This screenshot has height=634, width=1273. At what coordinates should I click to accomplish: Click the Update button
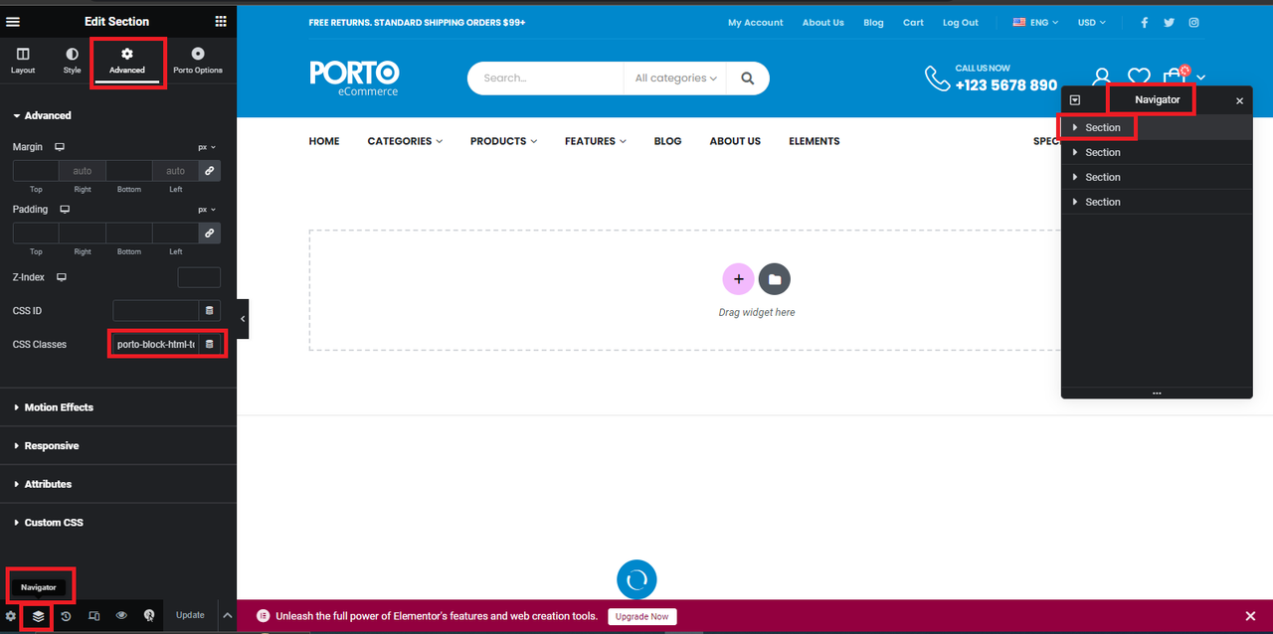190,615
